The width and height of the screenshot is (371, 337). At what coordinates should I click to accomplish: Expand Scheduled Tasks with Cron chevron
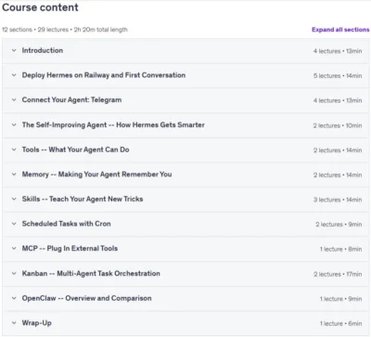pyautogui.click(x=14, y=224)
